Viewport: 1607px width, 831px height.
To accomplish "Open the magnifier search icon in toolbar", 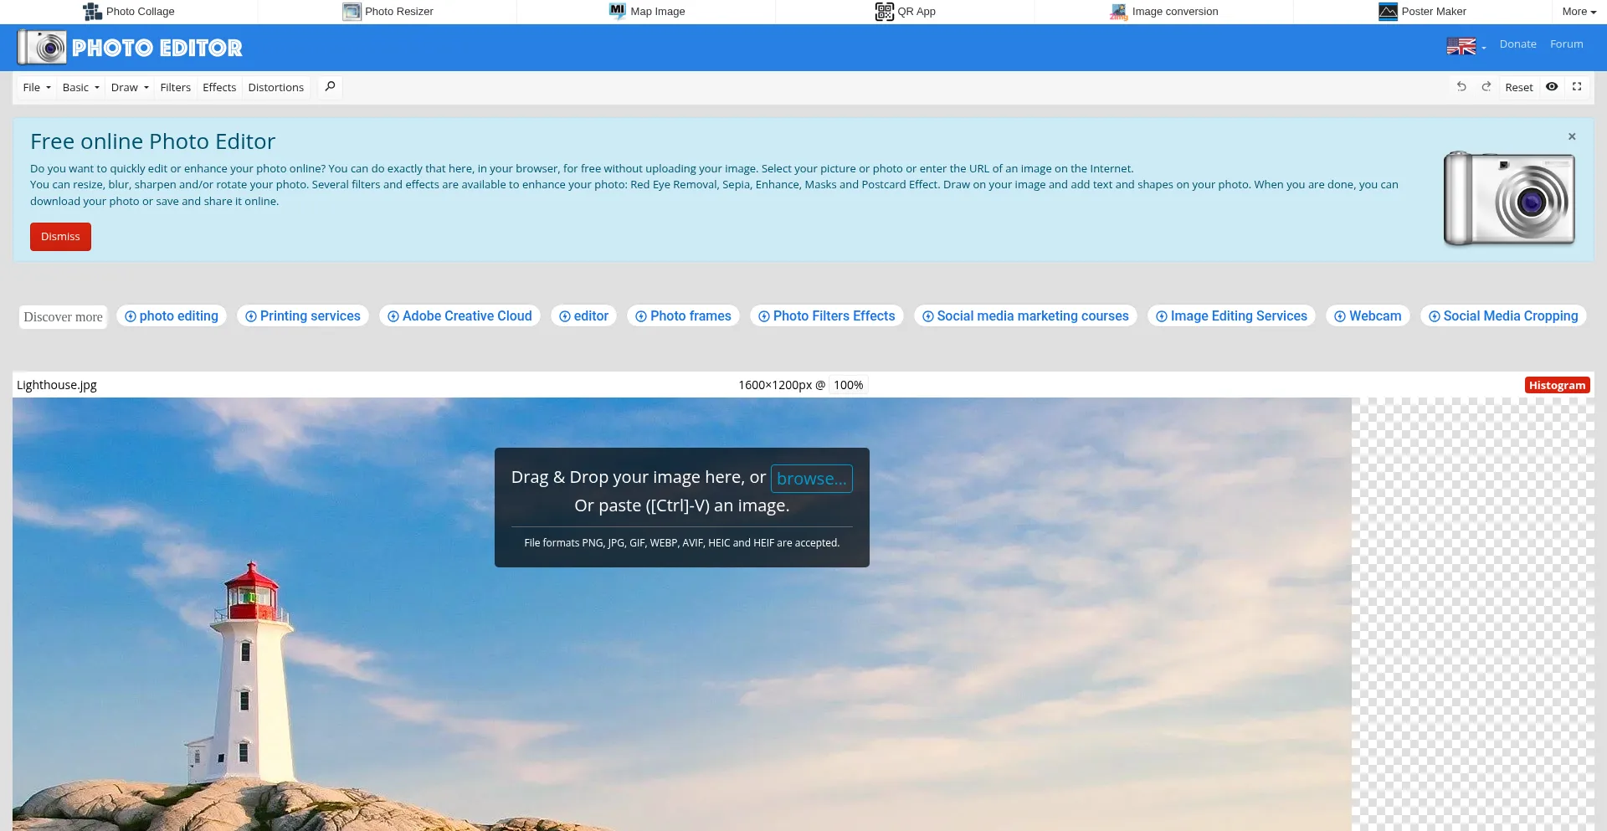I will pos(330,87).
